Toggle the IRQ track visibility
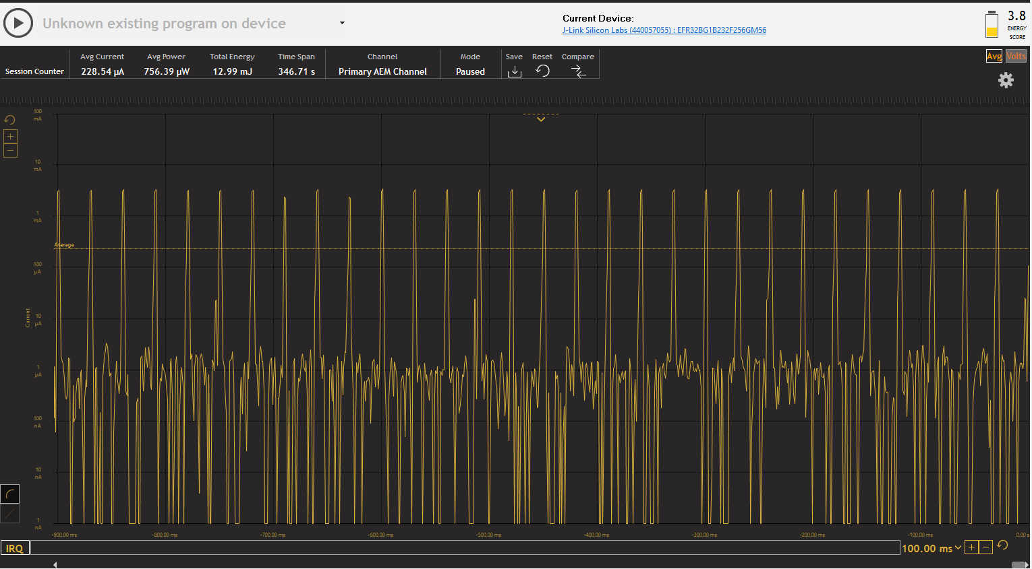The width and height of the screenshot is (1032, 569). 15,548
